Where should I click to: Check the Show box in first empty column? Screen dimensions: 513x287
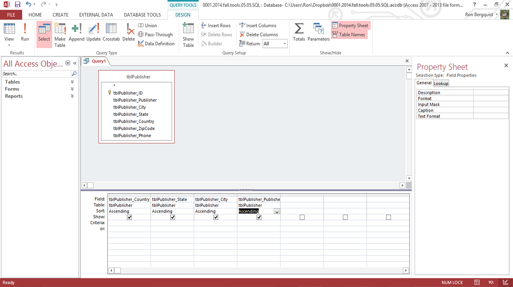[302, 217]
